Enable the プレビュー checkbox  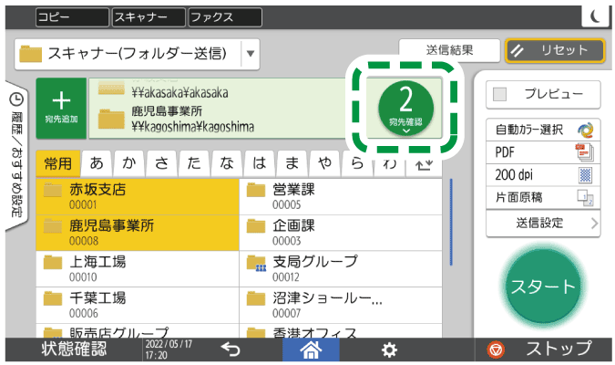pyautogui.click(x=499, y=94)
